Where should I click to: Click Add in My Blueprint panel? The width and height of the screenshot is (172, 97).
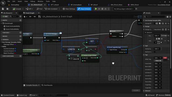(x=5, y=16)
